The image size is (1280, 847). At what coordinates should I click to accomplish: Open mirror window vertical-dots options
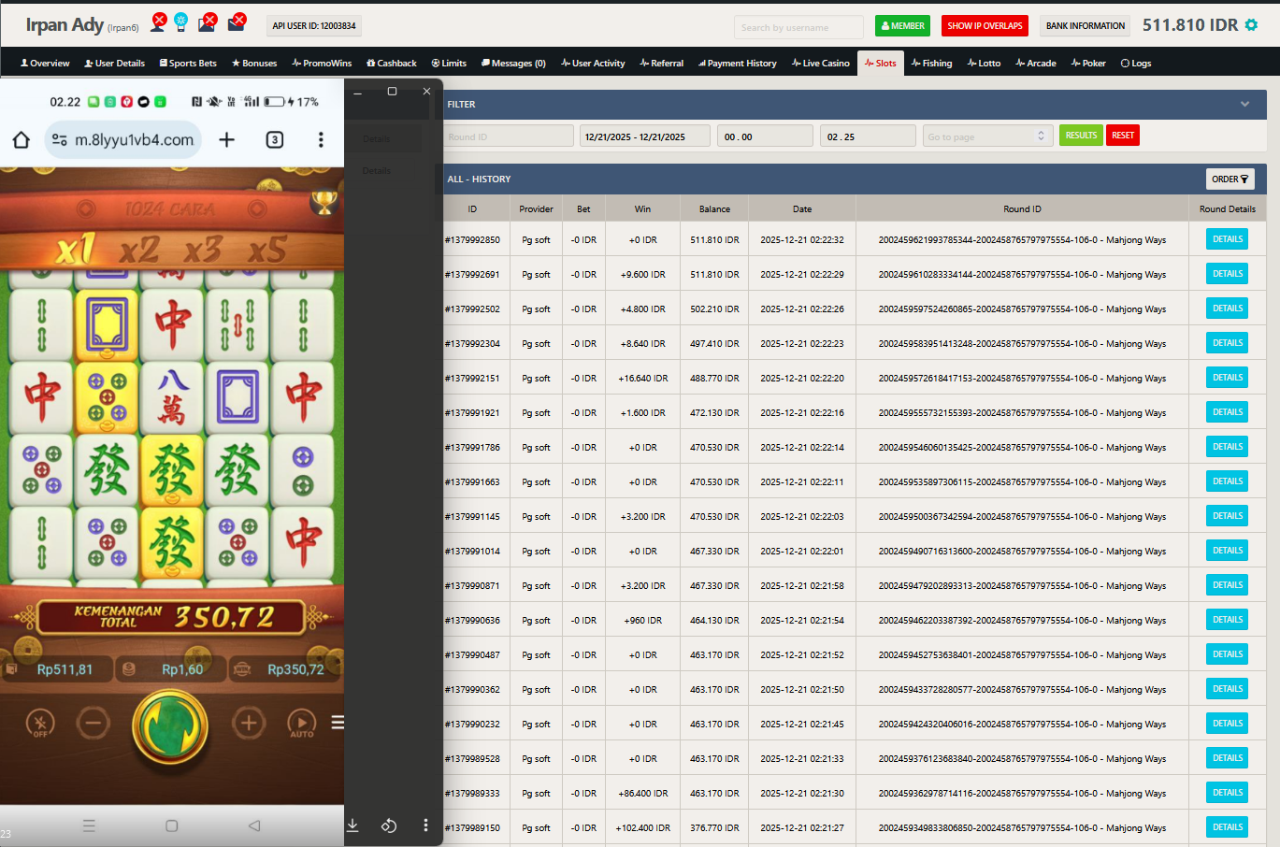[425, 825]
